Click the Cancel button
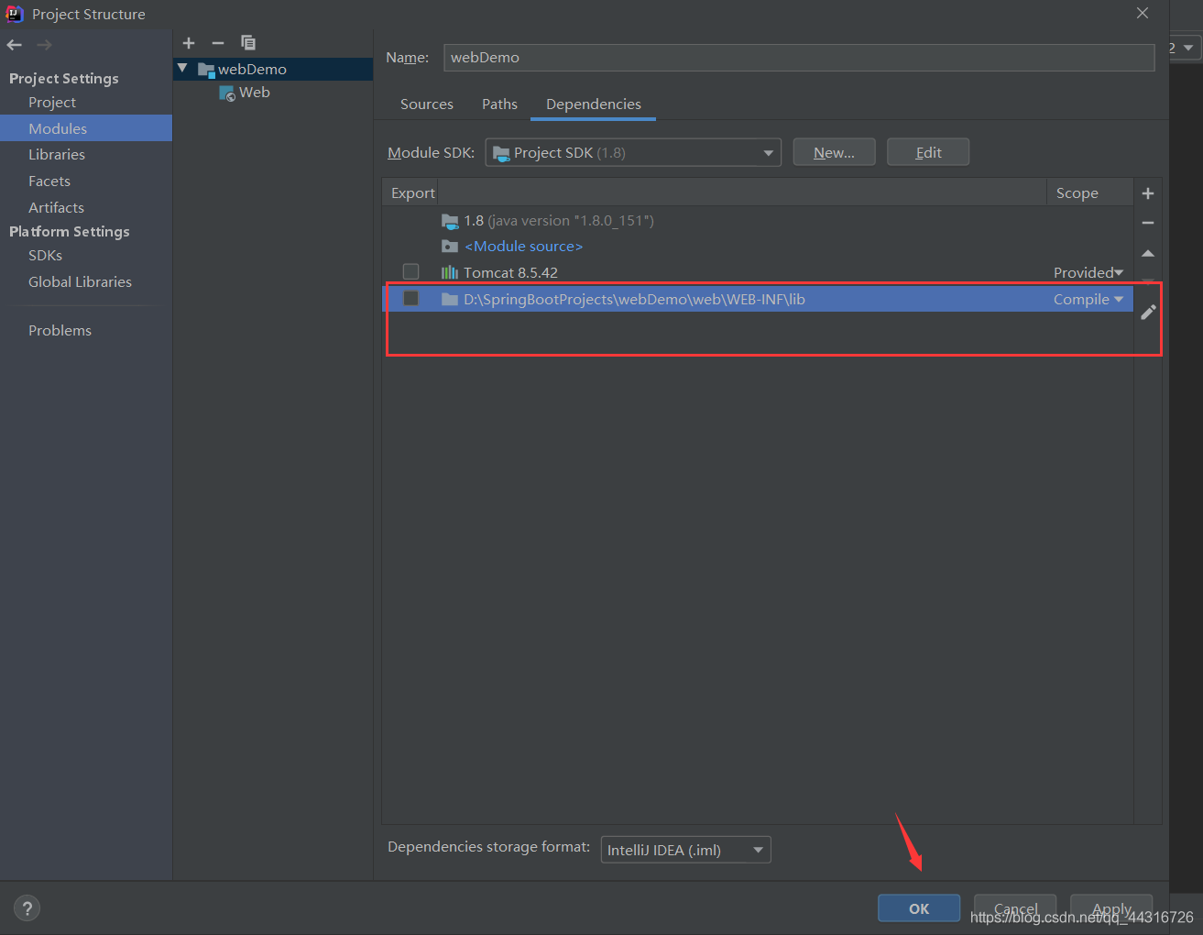 click(x=1015, y=908)
